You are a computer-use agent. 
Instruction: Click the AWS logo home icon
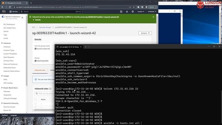pos(4,11)
